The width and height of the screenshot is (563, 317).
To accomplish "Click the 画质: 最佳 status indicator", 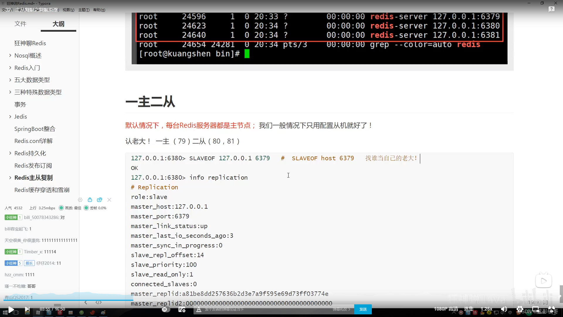I will [70, 208].
